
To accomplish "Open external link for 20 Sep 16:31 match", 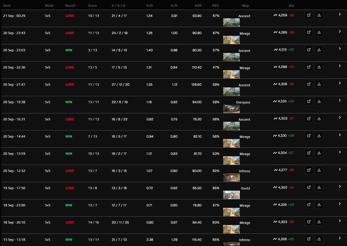I will [309, 119].
